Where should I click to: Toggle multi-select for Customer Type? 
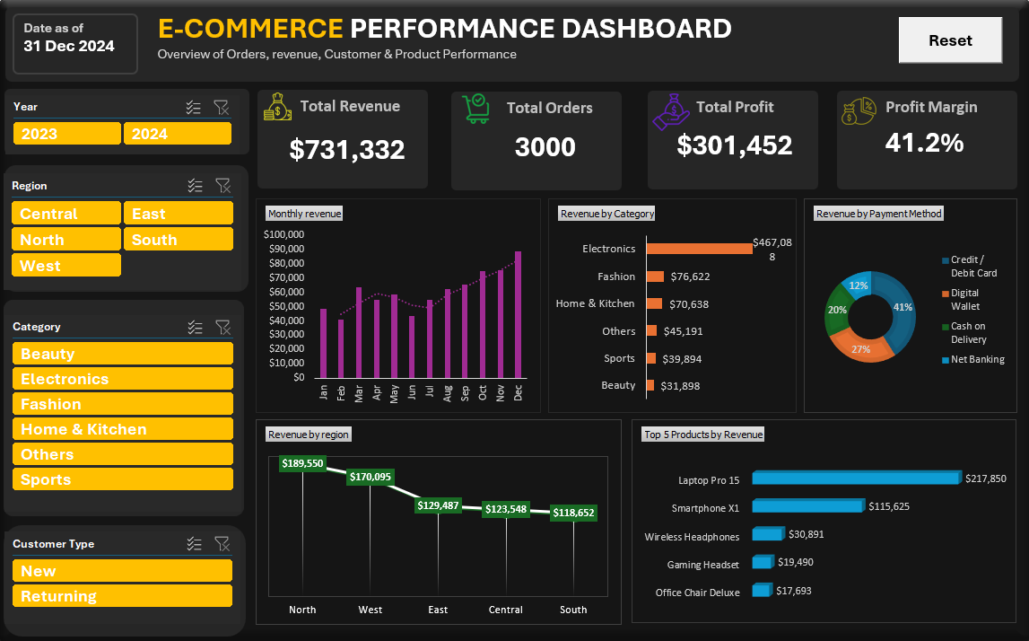coord(195,544)
